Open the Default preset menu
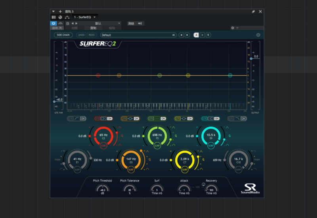This screenshot has width=317, height=218. tap(138, 35)
